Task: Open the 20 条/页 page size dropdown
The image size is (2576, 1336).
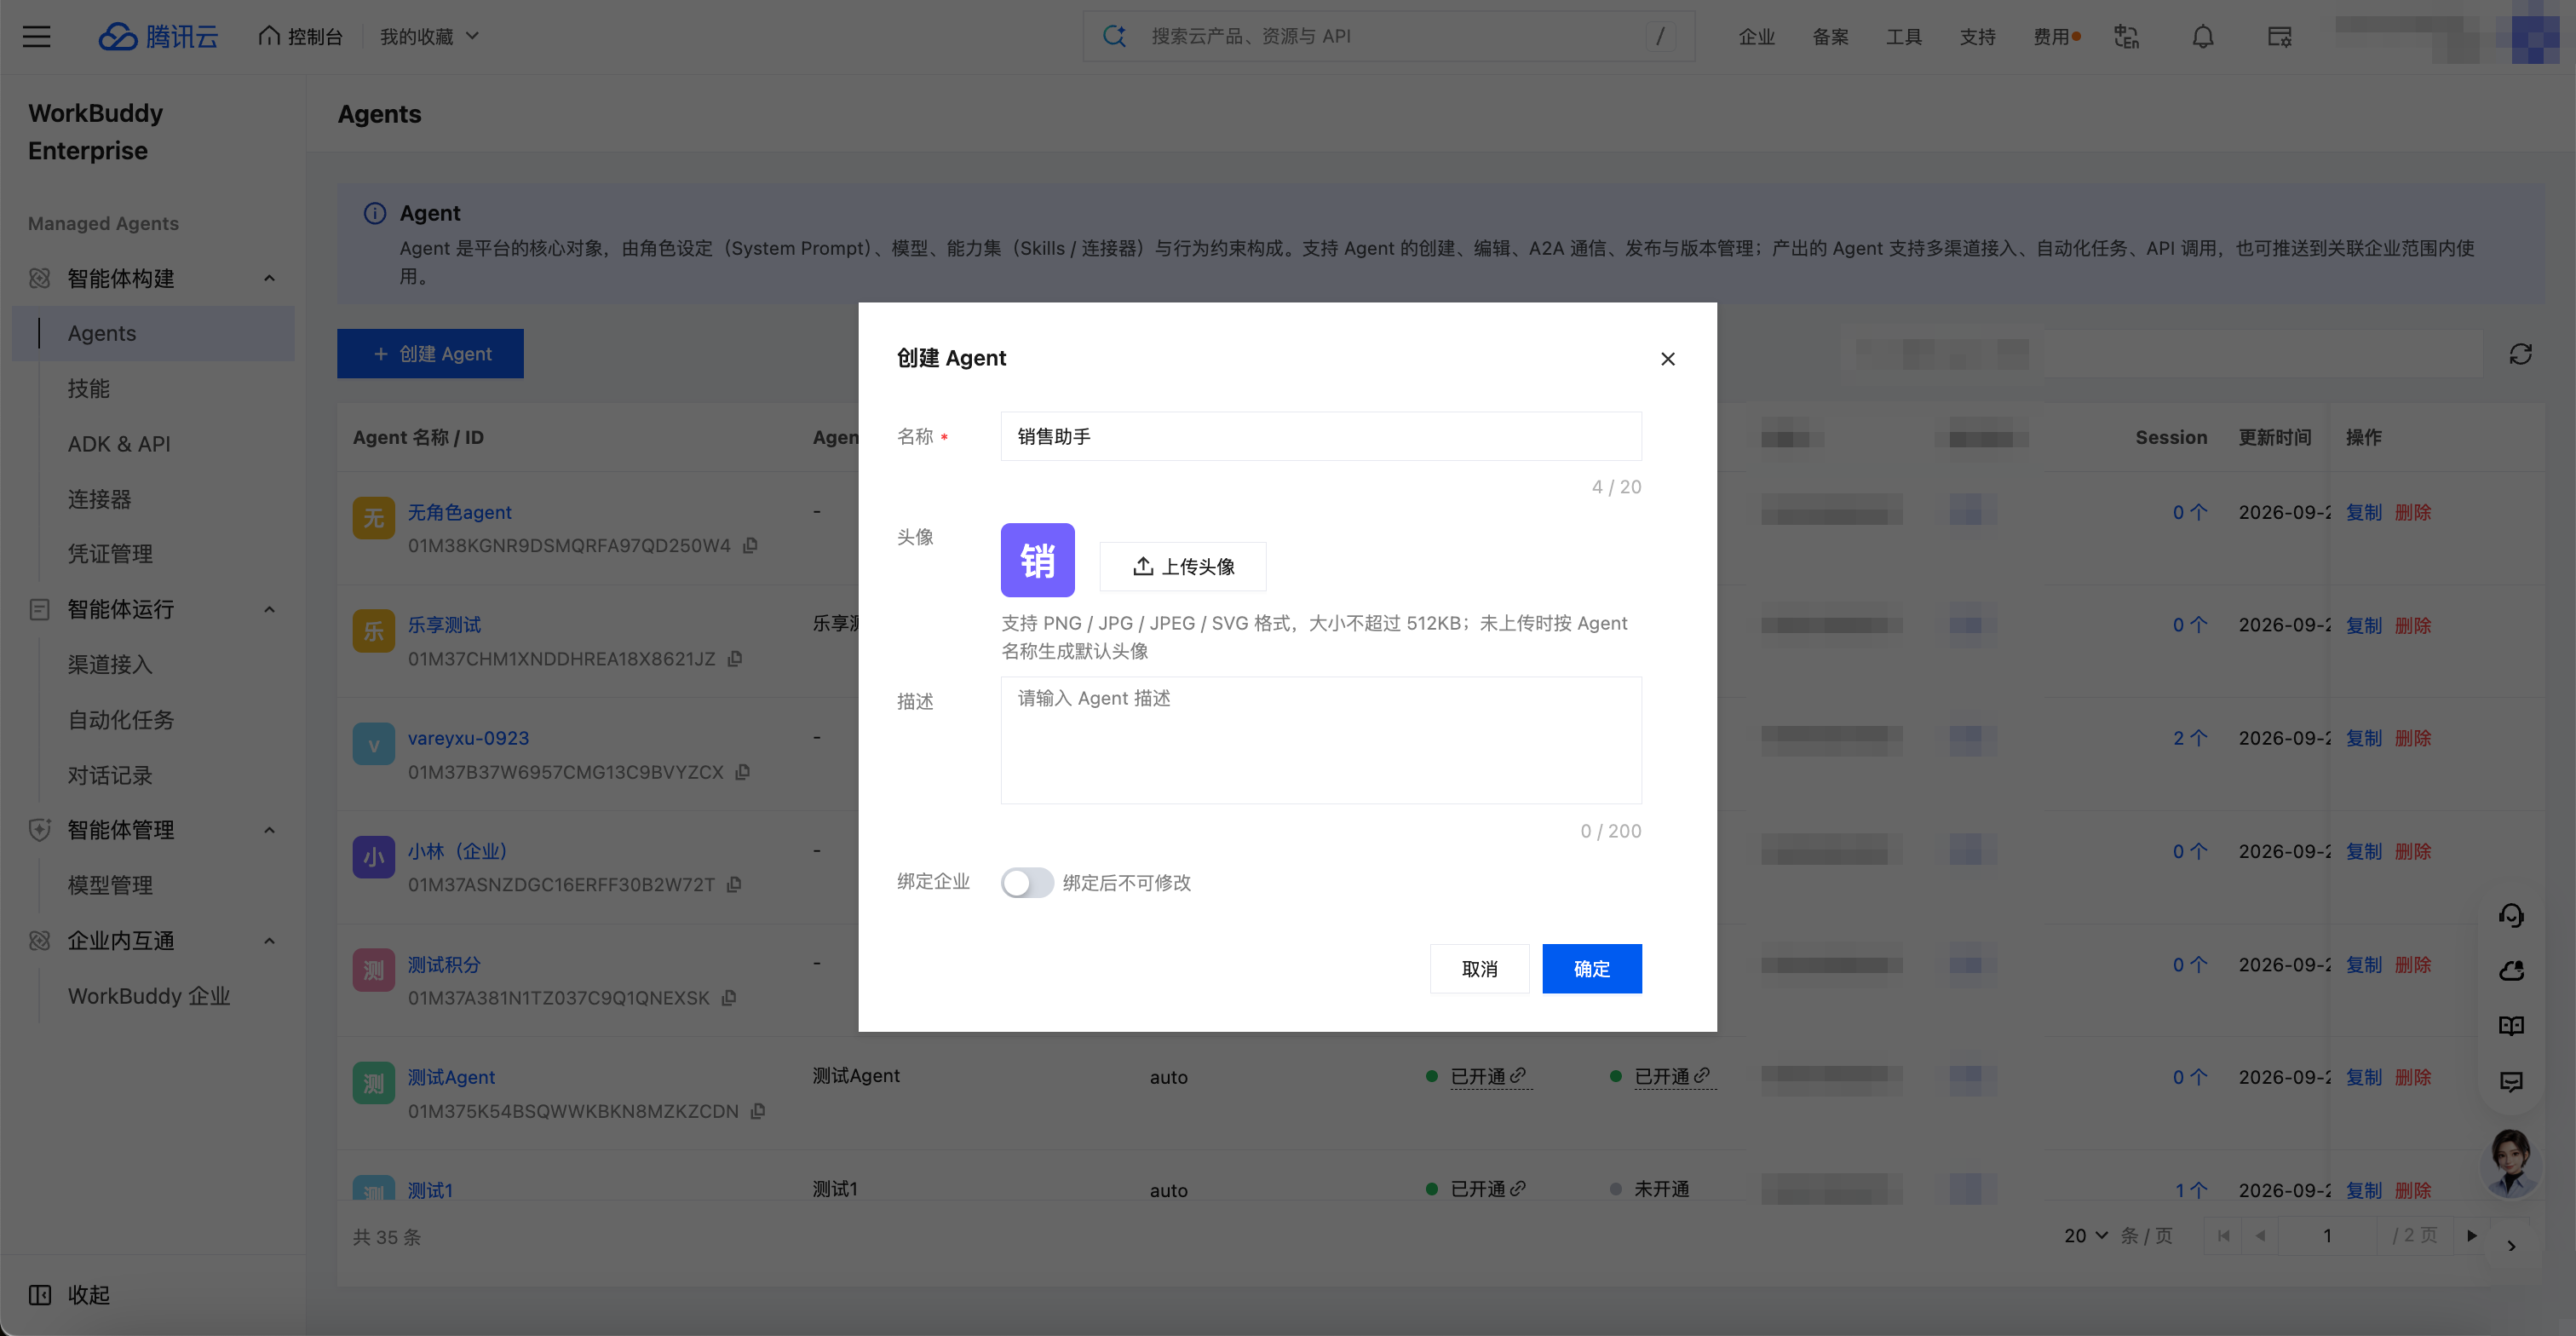Action: (2086, 1236)
